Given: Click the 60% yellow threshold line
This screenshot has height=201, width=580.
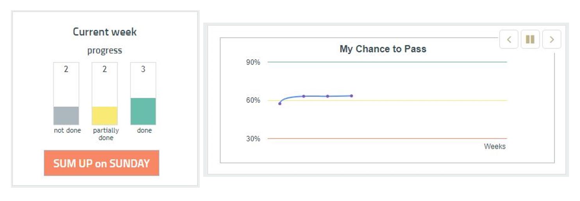Looking at the screenshot, I should [x=430, y=100].
